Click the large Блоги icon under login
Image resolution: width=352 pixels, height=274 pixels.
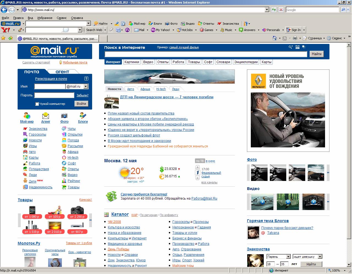point(83,116)
